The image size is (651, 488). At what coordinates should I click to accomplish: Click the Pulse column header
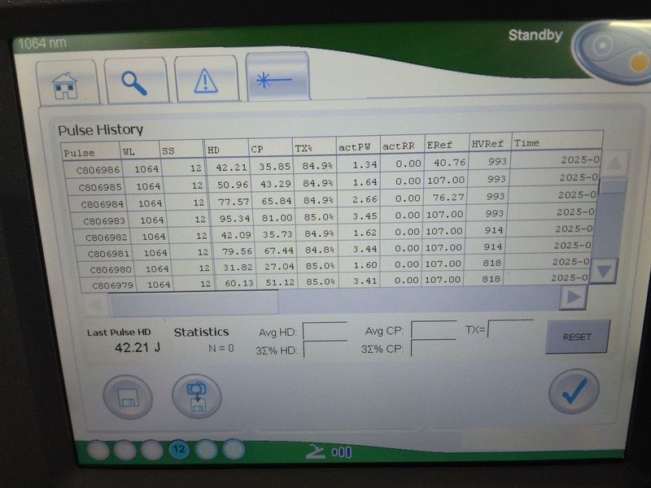point(90,152)
